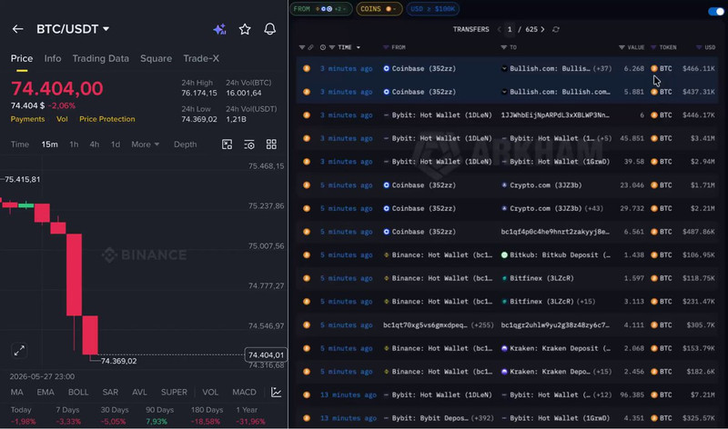The height and width of the screenshot is (429, 728).
Task: Select the 15m timeframe
Action: coord(50,145)
